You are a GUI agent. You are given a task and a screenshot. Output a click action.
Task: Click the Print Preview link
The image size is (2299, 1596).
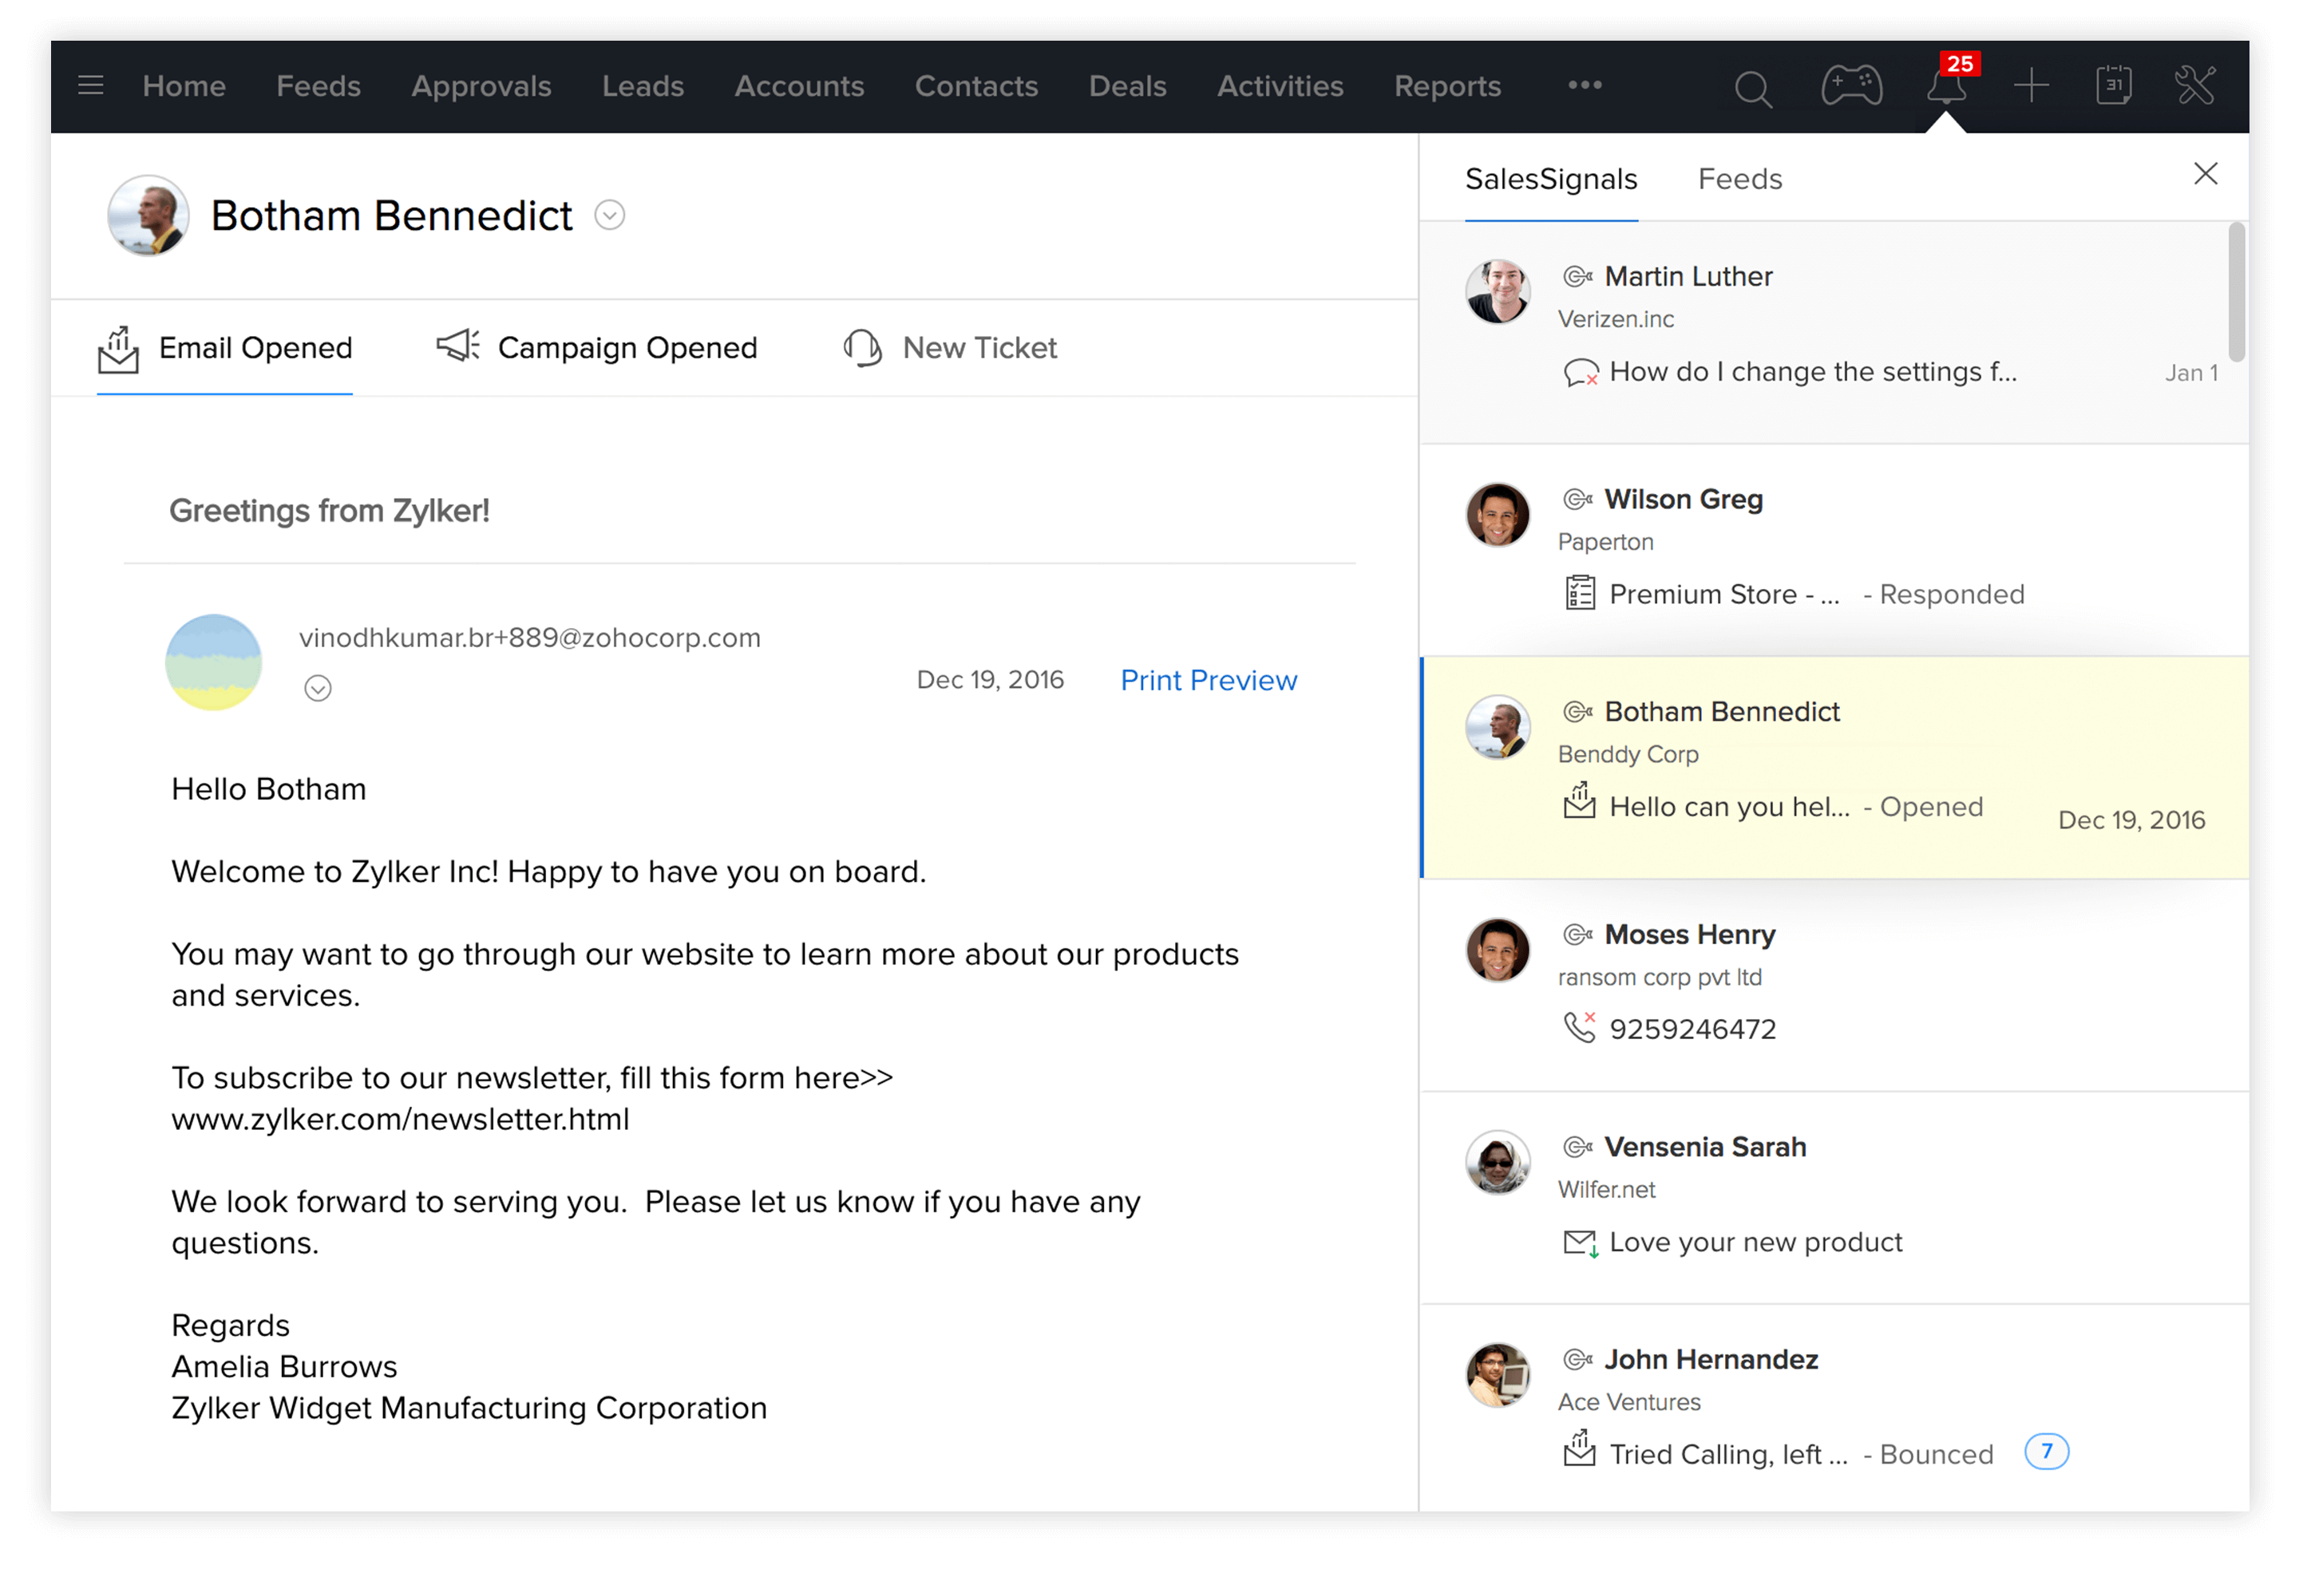(x=1208, y=680)
